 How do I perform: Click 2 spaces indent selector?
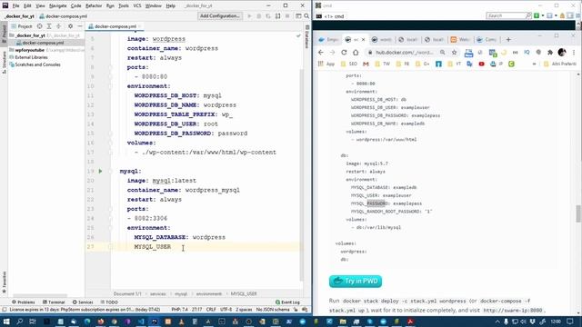point(244,309)
